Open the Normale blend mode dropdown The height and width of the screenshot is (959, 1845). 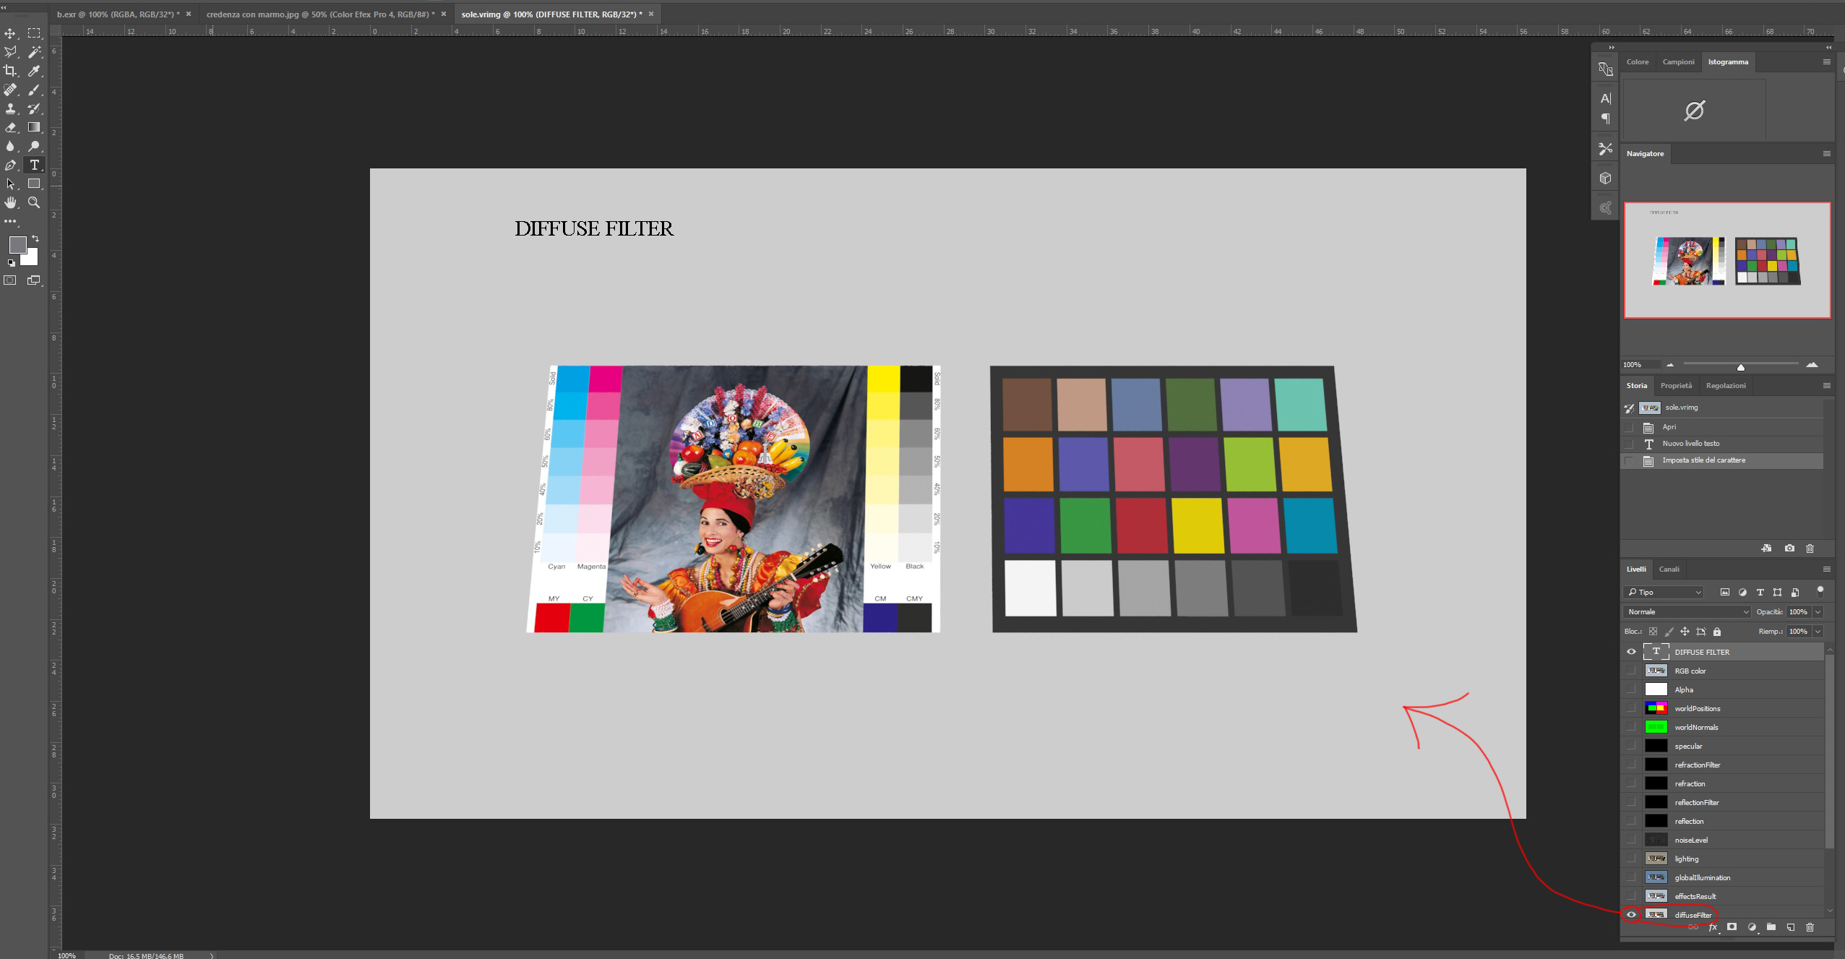pos(1687,612)
